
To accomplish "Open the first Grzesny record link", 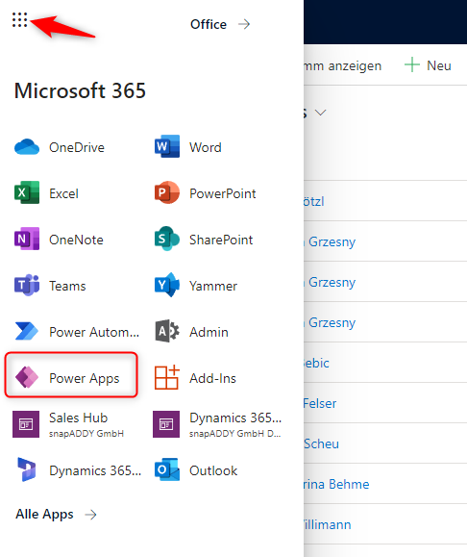I will (x=332, y=242).
